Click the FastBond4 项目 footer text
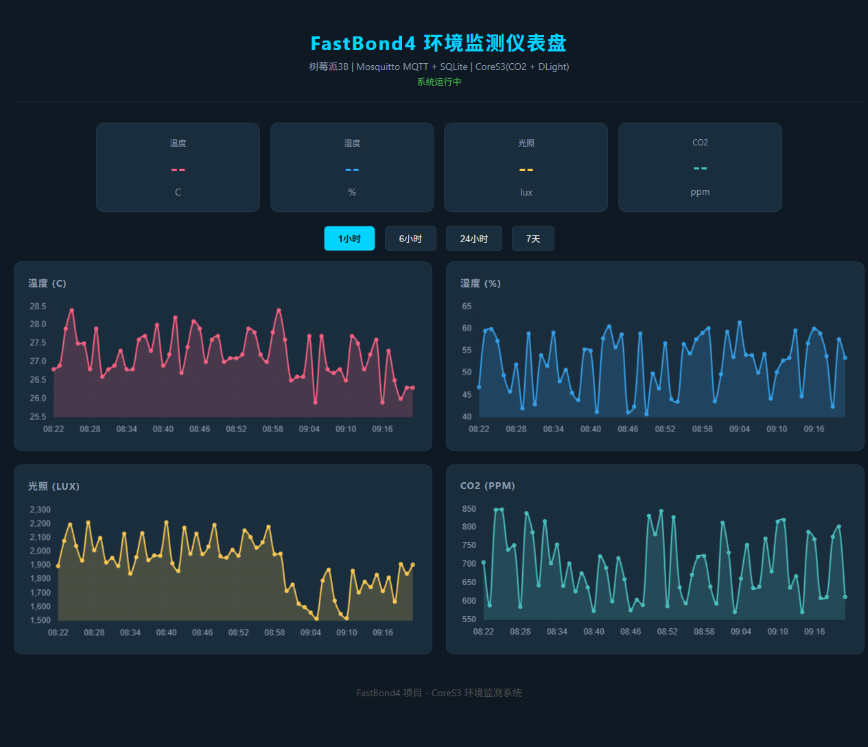The height and width of the screenshot is (747, 868). tap(439, 693)
